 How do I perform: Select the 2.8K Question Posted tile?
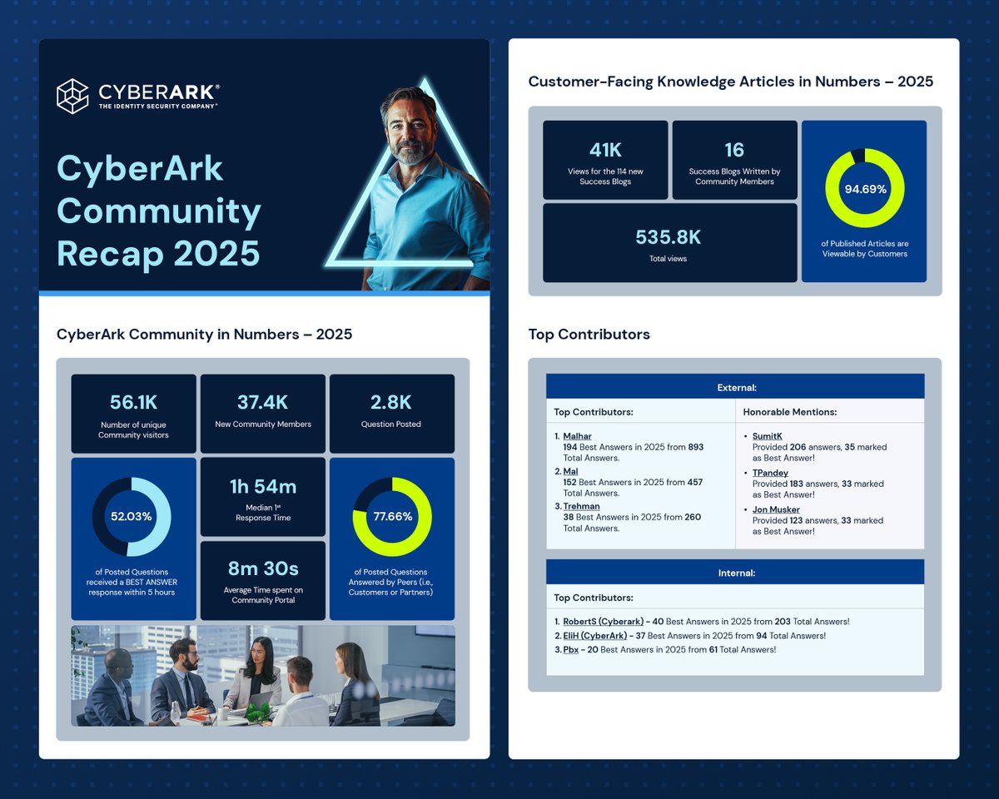click(392, 414)
